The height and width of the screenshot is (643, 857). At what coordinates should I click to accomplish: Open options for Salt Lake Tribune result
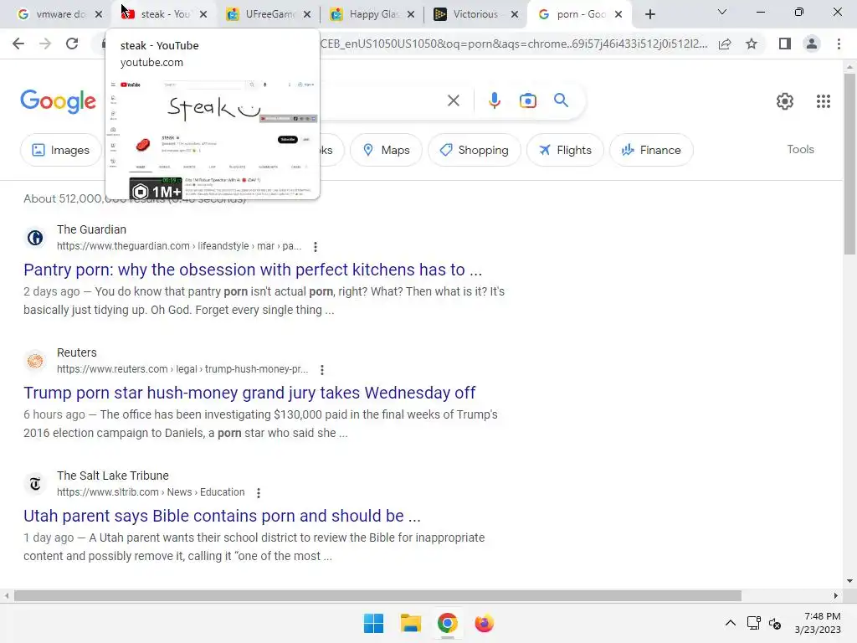[x=259, y=492]
